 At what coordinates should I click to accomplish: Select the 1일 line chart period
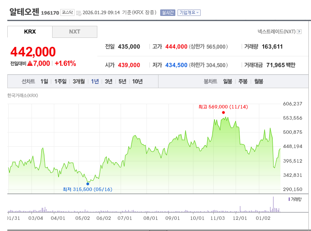(44, 81)
